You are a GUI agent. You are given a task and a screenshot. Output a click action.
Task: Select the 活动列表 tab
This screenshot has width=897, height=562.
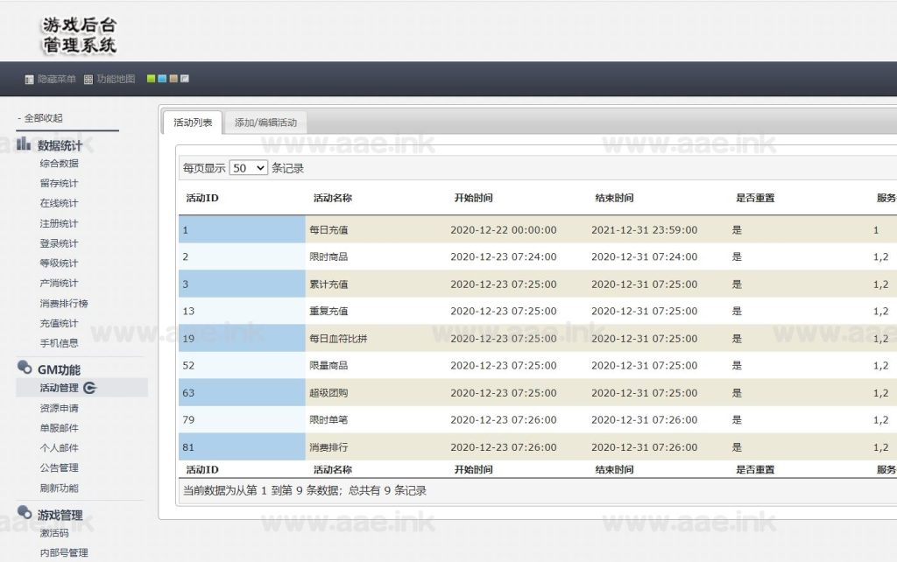click(193, 123)
